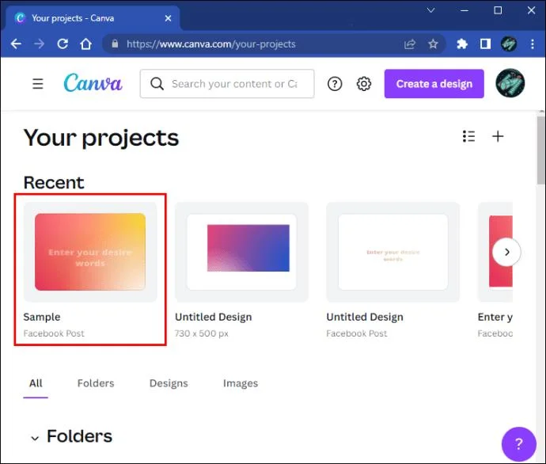This screenshot has height=464, width=546.
Task: Open the settings gear icon
Action: [364, 84]
